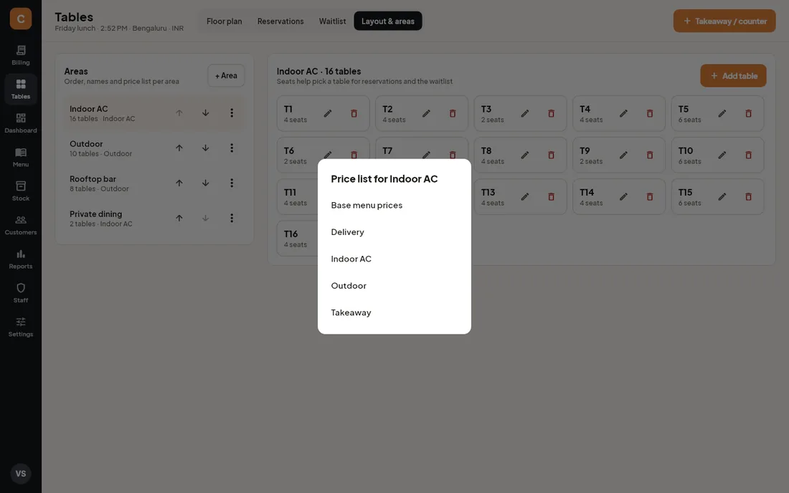Delete table T10
Screen dimensions: 789x493
click(748, 155)
